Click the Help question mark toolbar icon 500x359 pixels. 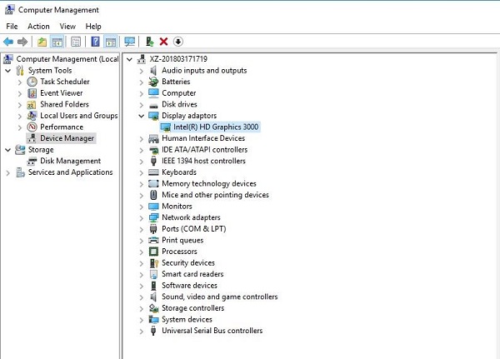point(95,42)
